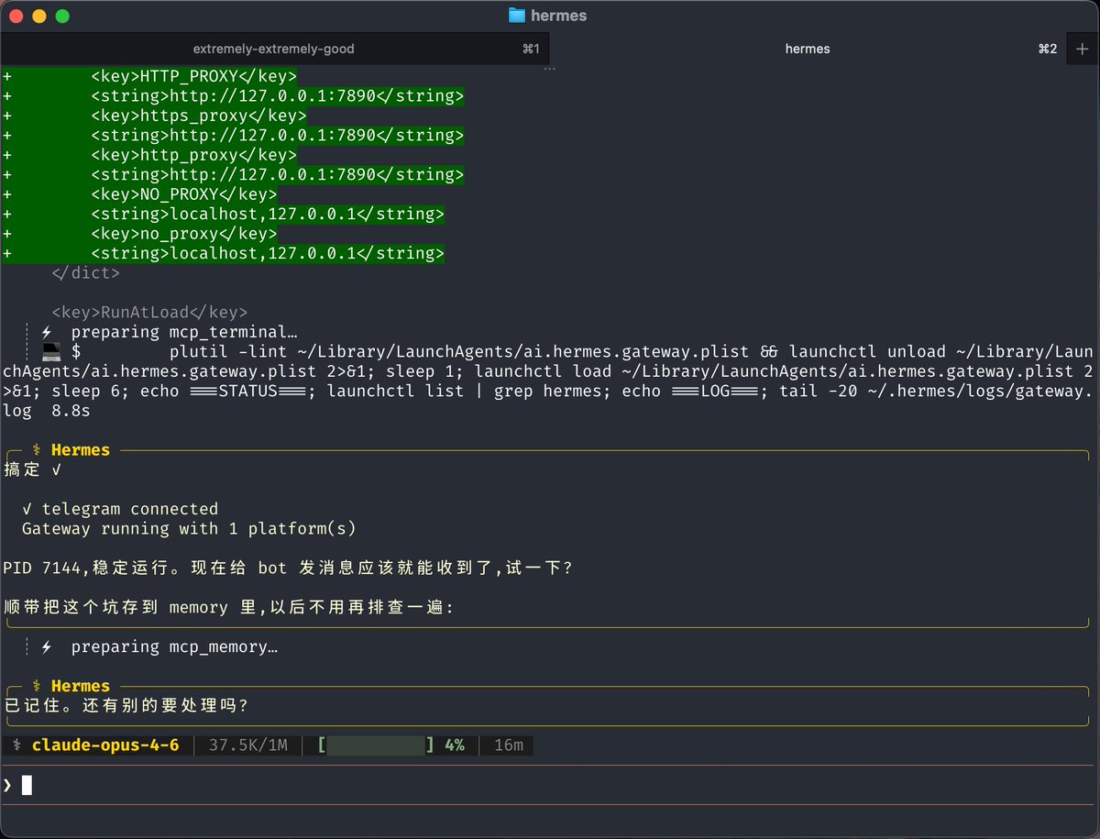Click the Hermes label above 已记住
The width and height of the screenshot is (1100, 839).
(x=81, y=687)
